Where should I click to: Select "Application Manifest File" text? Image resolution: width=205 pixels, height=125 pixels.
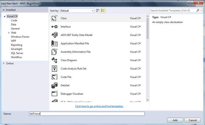point(75,43)
